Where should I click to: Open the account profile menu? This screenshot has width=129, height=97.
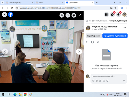point(124,14)
